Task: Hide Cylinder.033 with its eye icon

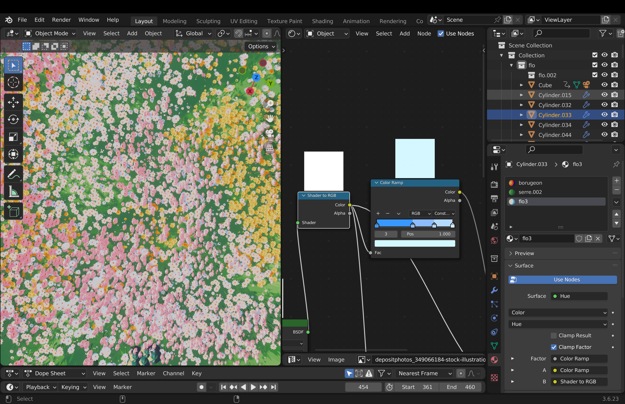Action: 604,115
